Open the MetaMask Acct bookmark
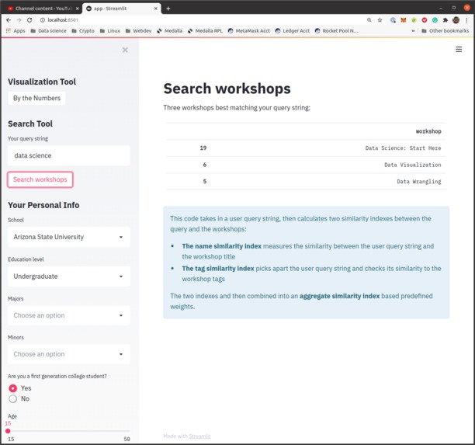Viewport: 475px width, 445px height. click(x=248, y=30)
